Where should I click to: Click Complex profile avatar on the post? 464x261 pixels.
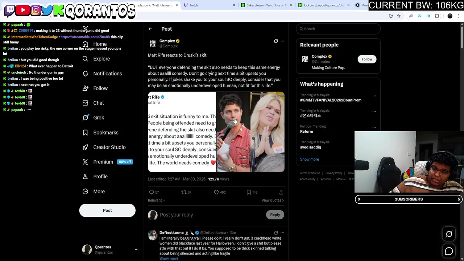click(153, 43)
